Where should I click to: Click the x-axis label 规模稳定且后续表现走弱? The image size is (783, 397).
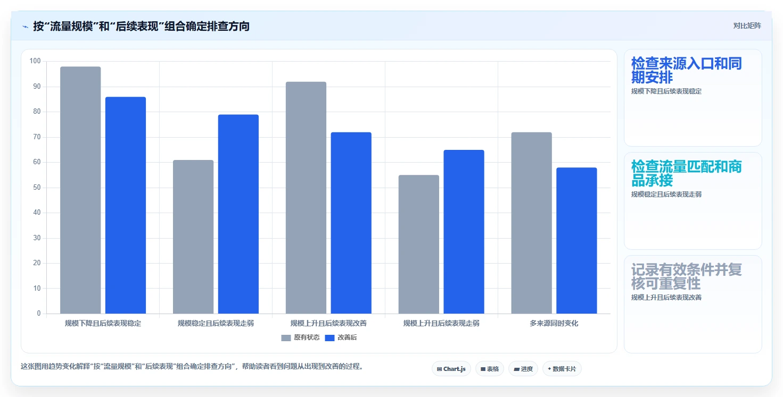216,323
